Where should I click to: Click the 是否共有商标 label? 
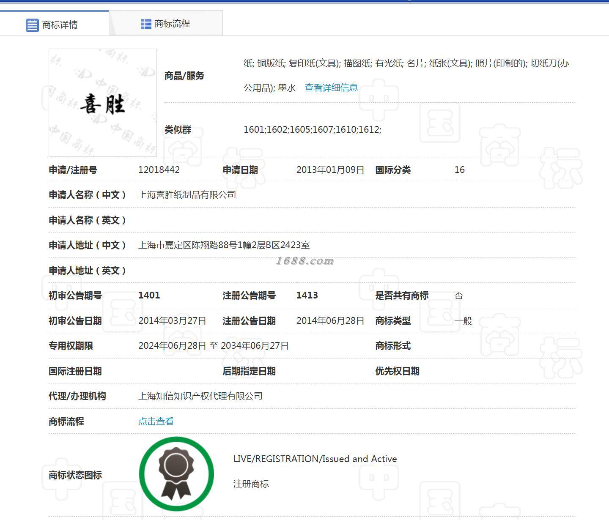402,296
